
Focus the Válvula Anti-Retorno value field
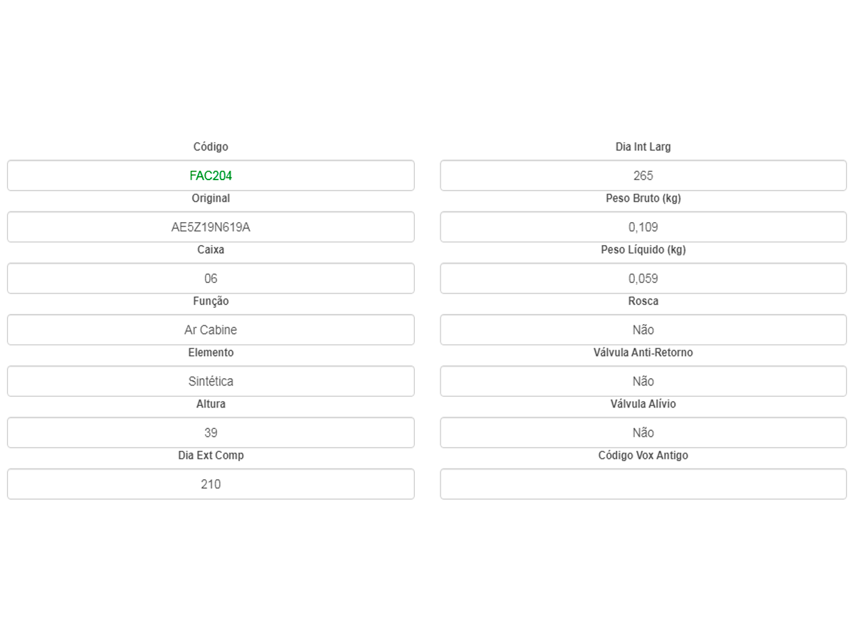point(643,381)
